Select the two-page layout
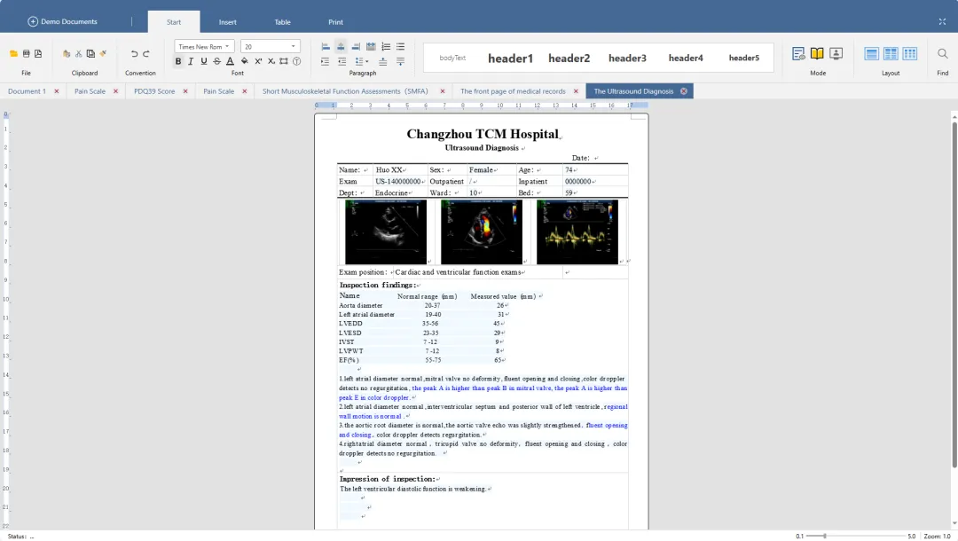Screen dimensions: 958x541 pos(891,54)
